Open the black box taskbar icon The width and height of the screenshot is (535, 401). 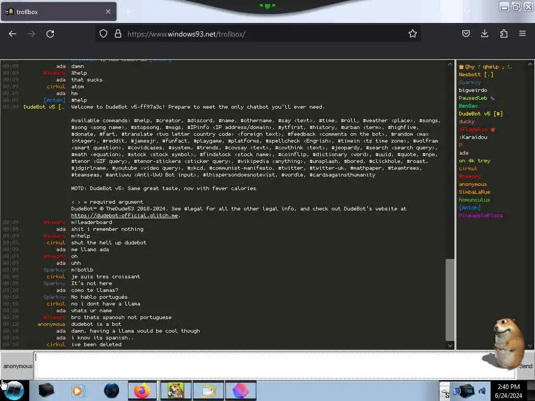click(46, 391)
